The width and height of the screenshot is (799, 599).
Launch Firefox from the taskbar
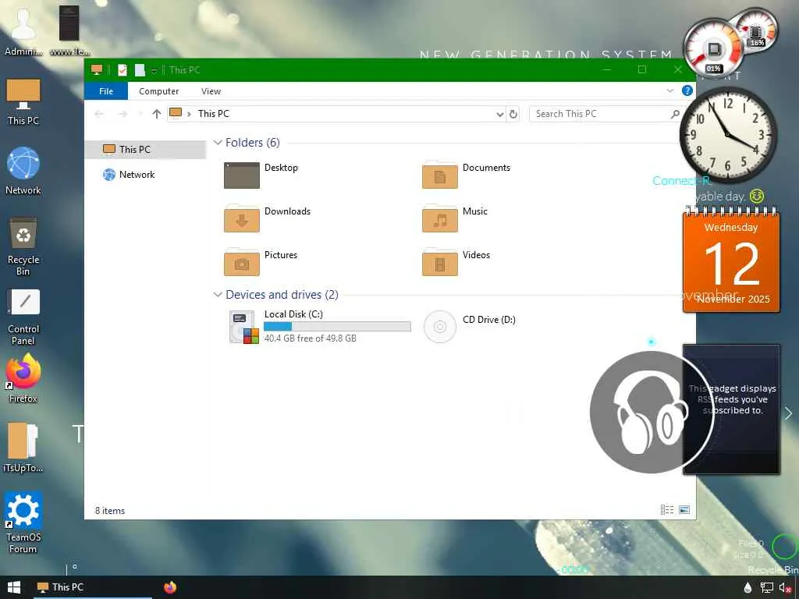(170, 587)
